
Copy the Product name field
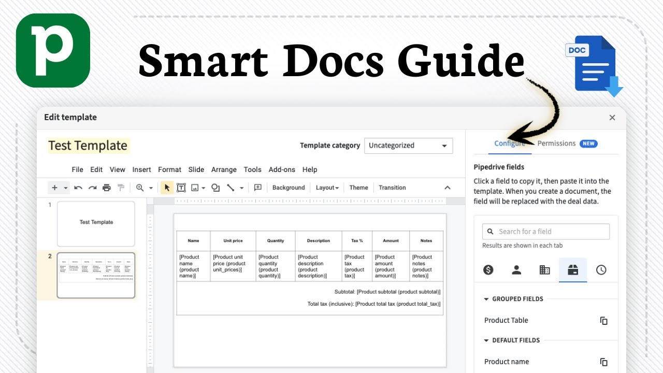(x=603, y=362)
